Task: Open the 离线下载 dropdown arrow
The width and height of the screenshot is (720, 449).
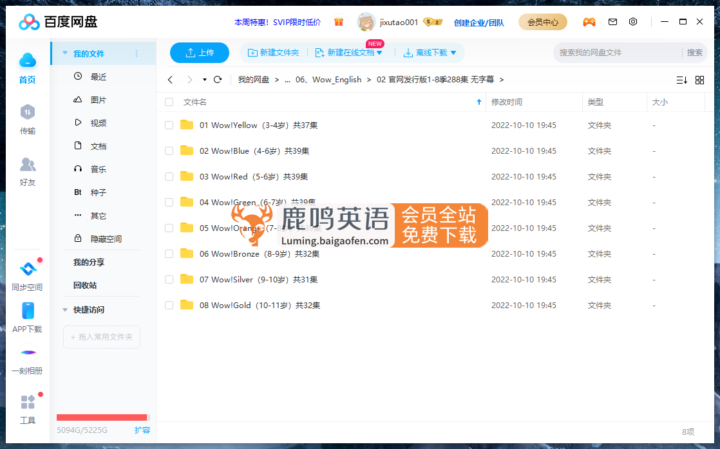Action: (x=453, y=53)
